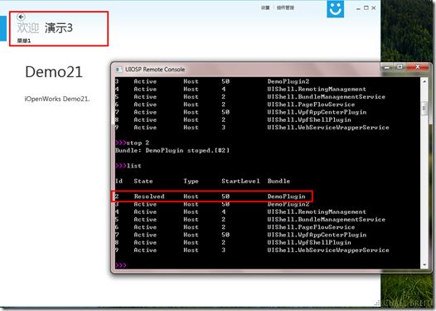
Task: Click the 'StartLevel' column header
Action: tap(240, 181)
